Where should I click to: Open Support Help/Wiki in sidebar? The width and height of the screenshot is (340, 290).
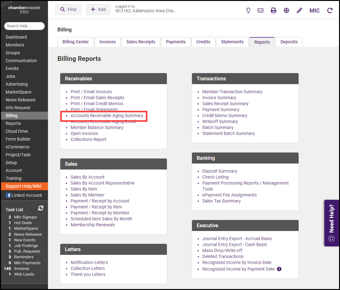(24, 186)
